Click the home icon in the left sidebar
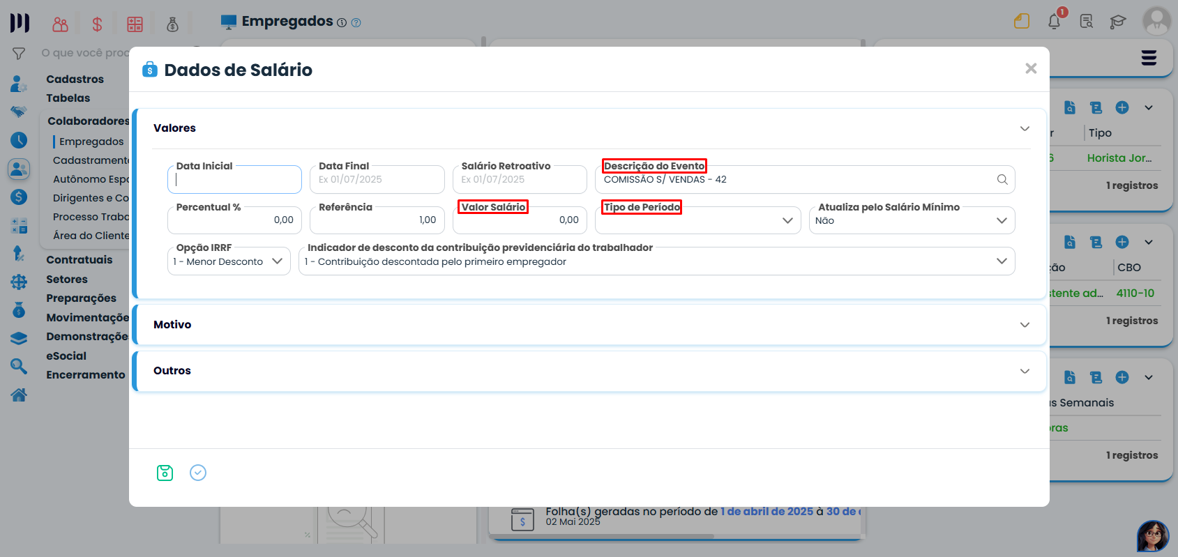 (x=19, y=395)
